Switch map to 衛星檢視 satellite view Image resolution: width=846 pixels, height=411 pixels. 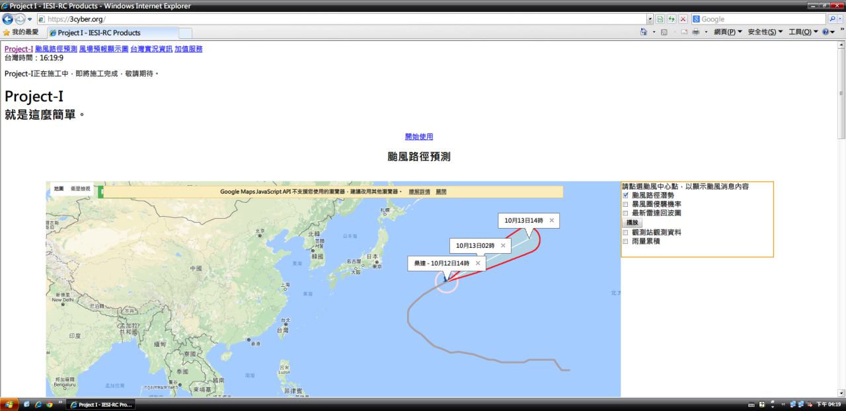point(81,189)
